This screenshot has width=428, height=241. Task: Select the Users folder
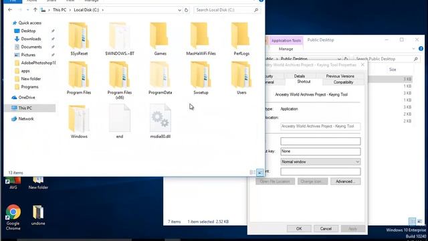point(241,78)
